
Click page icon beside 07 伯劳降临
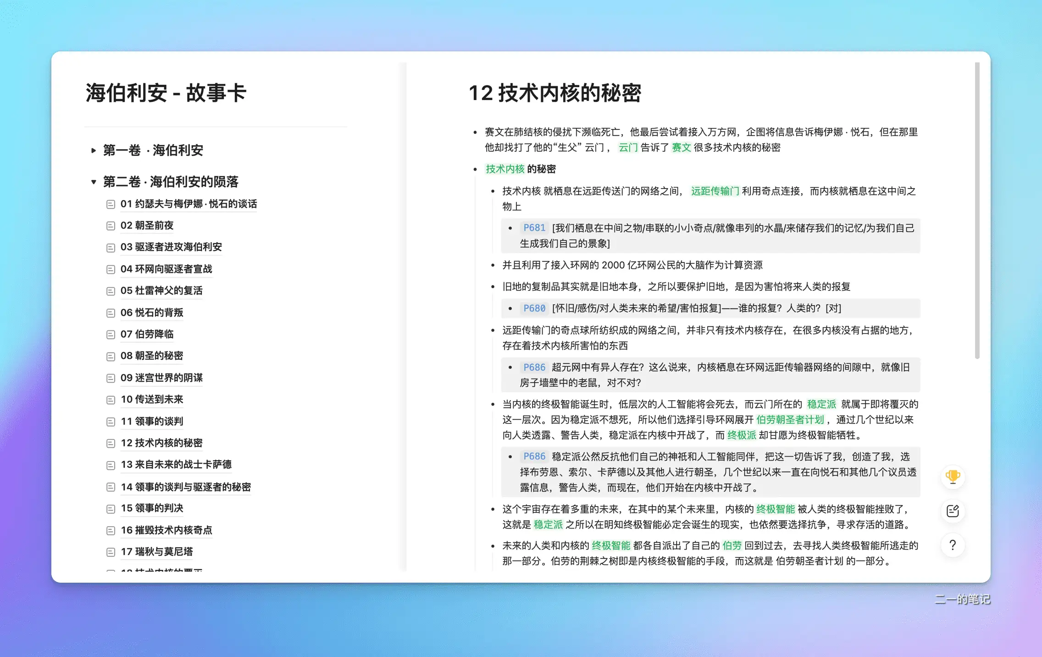(111, 334)
